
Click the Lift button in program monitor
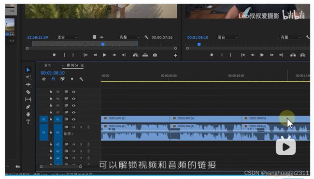click(293, 55)
